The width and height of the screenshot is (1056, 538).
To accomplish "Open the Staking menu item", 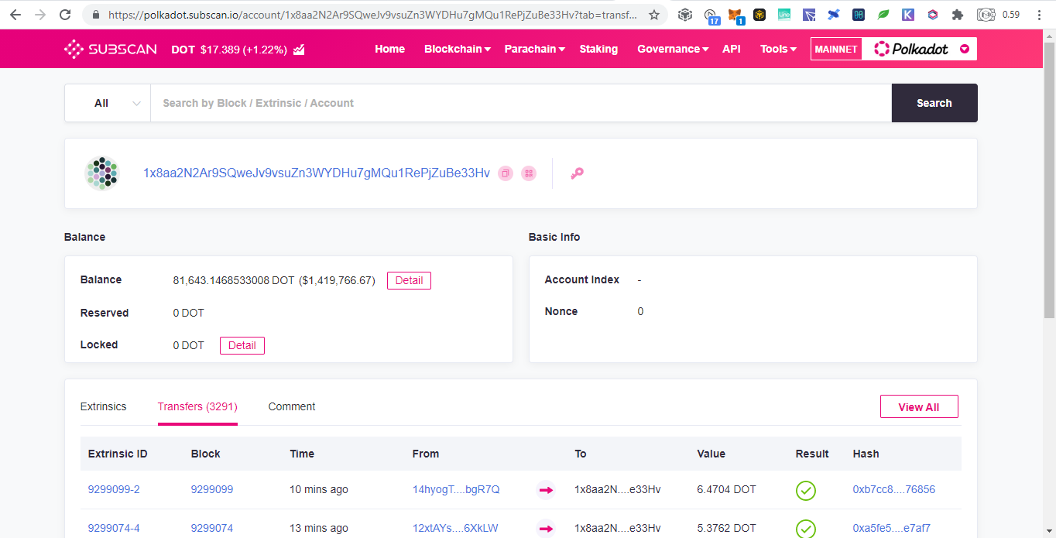I will point(598,49).
